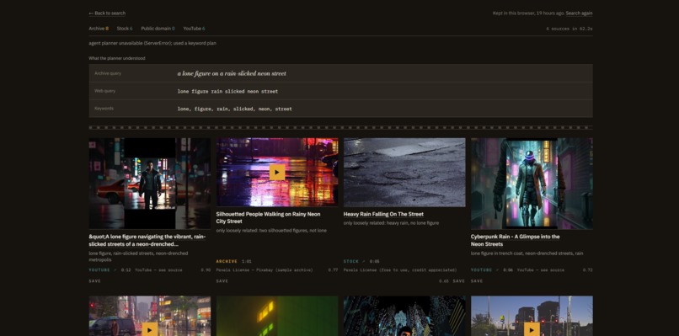Open external source arrow beside STOCK label
The image size is (679, 336).
tap(364, 262)
